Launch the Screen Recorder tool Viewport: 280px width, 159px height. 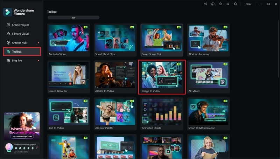tap(69, 77)
